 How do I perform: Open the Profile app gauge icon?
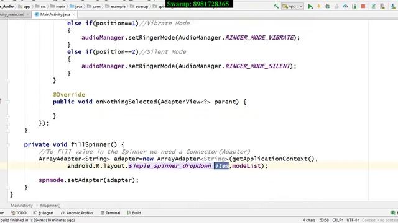[x=345, y=6]
